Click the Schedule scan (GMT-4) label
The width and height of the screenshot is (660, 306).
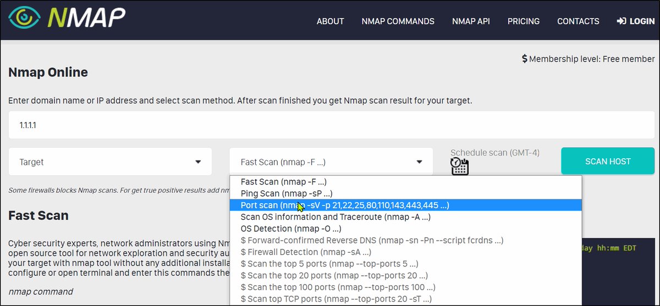tap(495, 153)
